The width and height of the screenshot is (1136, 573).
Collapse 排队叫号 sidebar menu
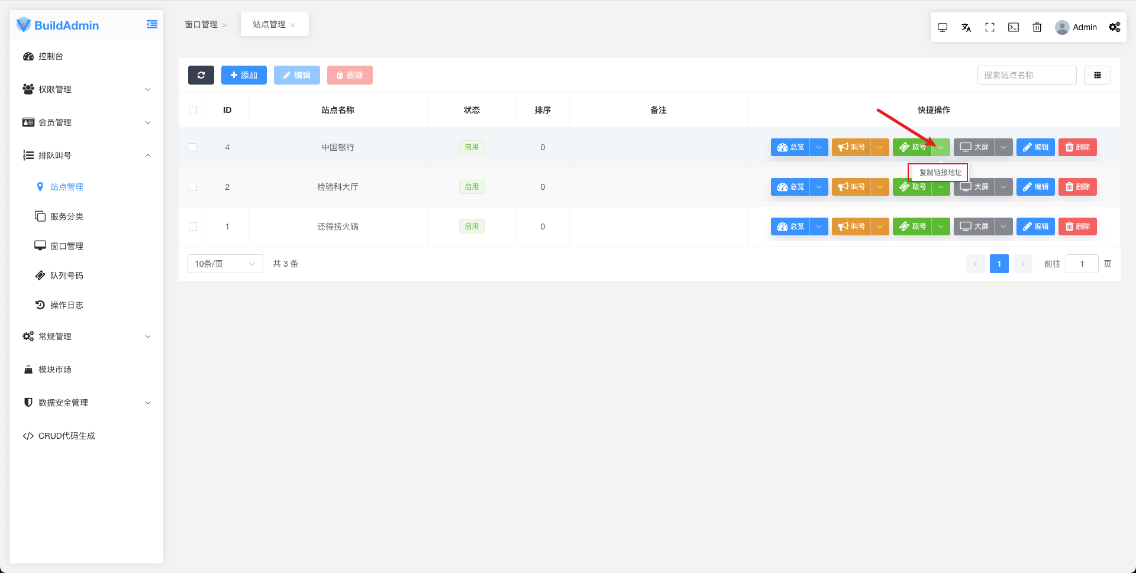86,156
